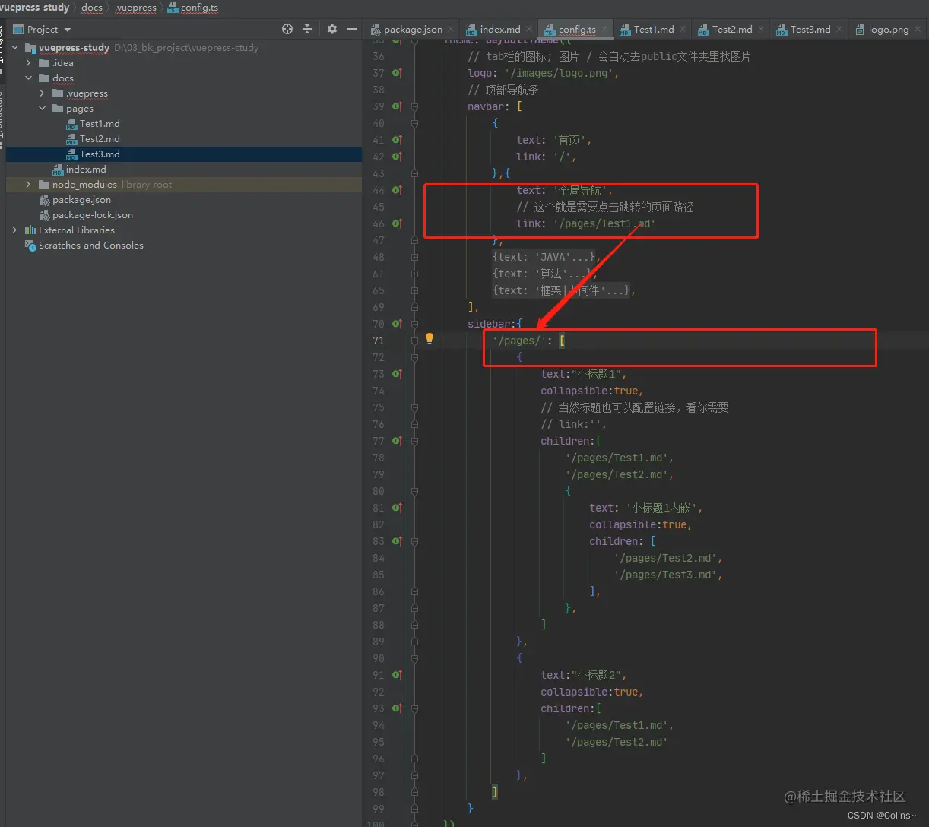The width and height of the screenshot is (929, 827).
Task: Open Scratches and Consoles
Action: pos(90,245)
